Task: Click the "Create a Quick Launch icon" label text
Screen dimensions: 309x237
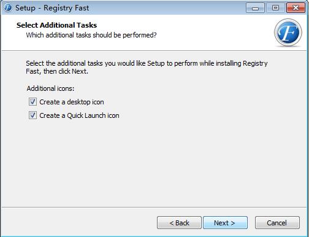Action: pos(79,115)
